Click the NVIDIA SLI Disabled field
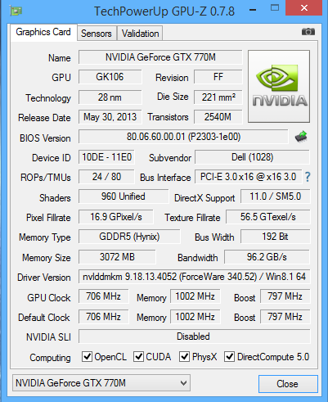 pyautogui.click(x=194, y=337)
